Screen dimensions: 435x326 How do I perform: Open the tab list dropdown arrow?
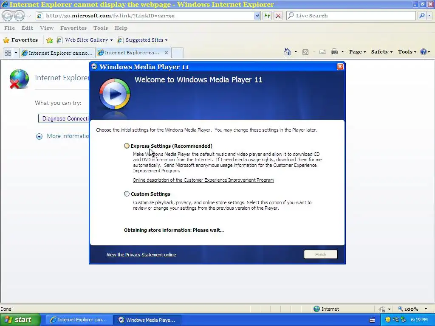pyautogui.click(x=16, y=53)
